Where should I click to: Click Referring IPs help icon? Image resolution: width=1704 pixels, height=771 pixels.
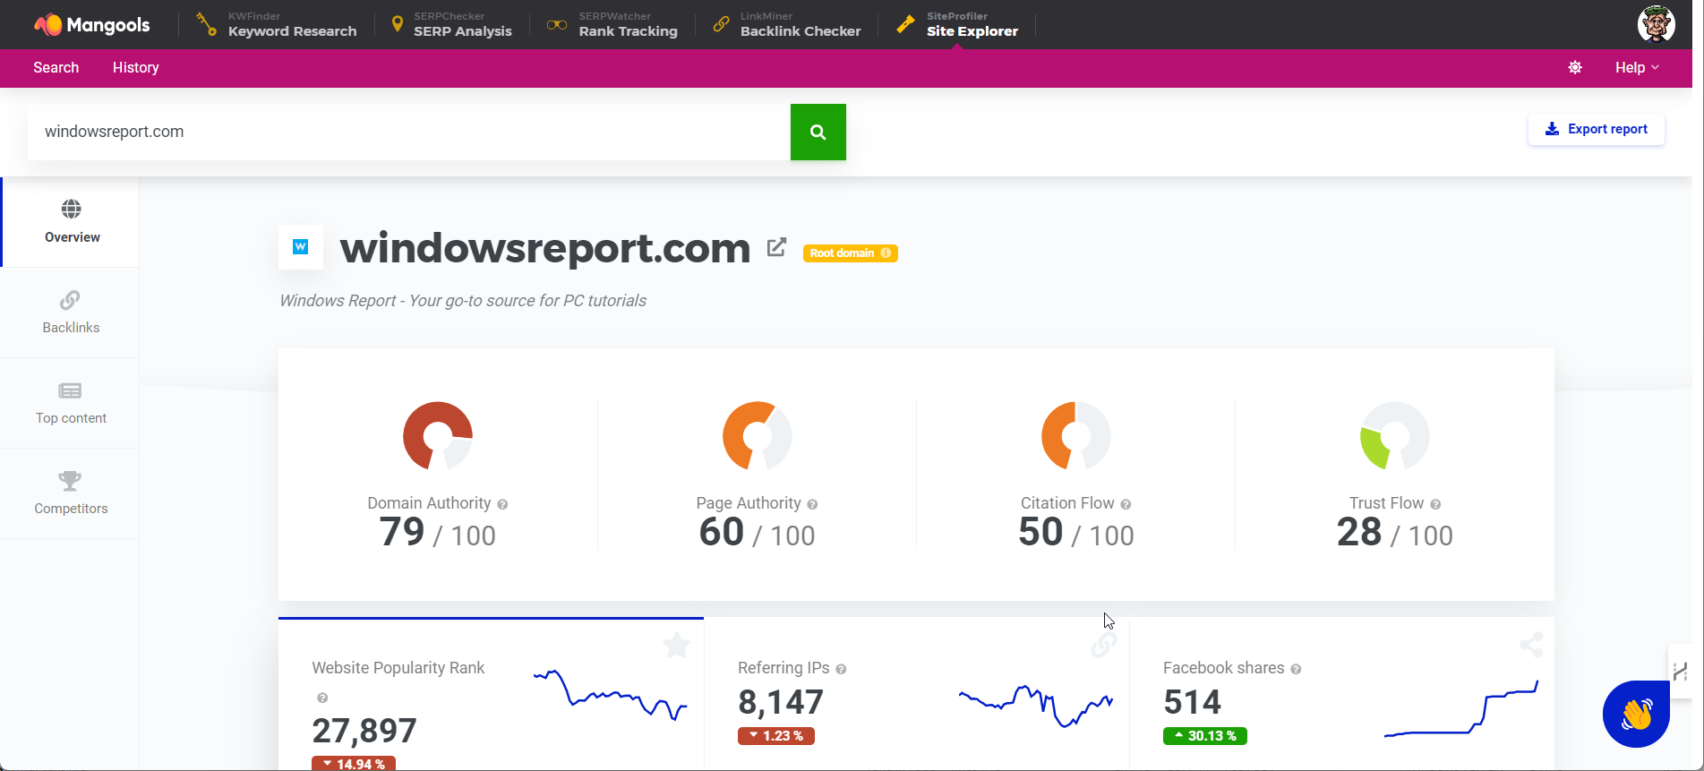click(x=841, y=669)
